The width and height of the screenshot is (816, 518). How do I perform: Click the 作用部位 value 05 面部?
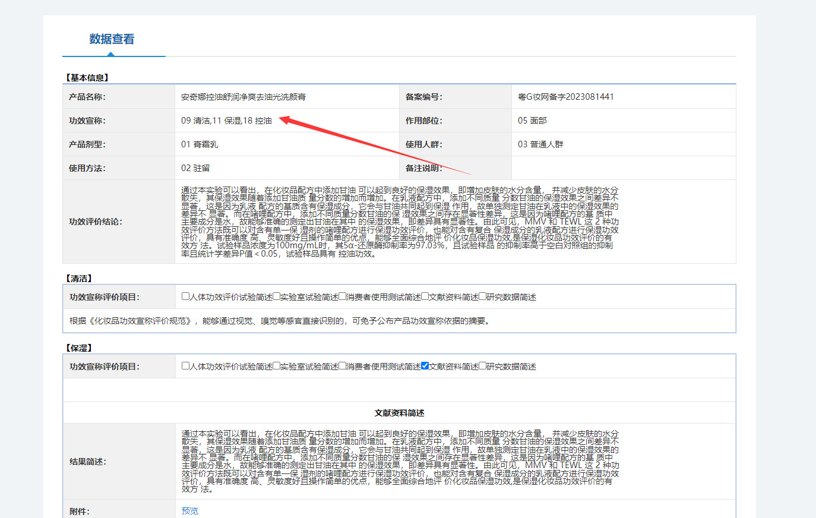pyautogui.click(x=532, y=121)
